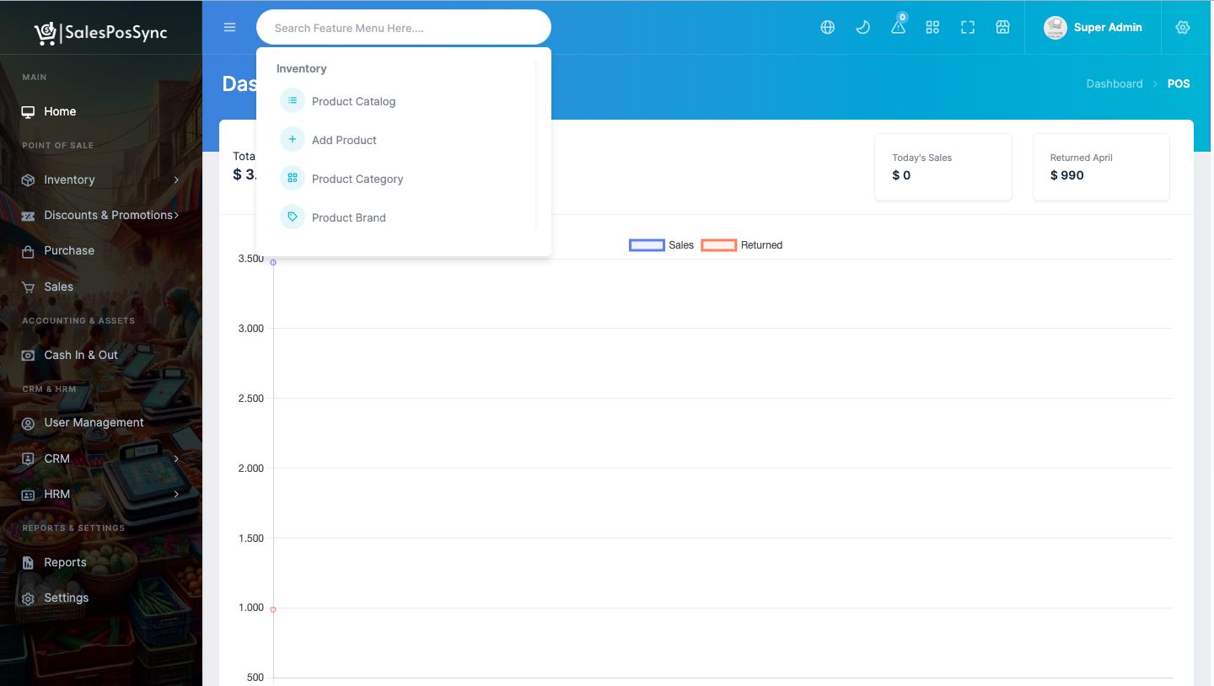Open the Super Admin profile menu
Viewport: 1214px width, 686px height.
1093,28
